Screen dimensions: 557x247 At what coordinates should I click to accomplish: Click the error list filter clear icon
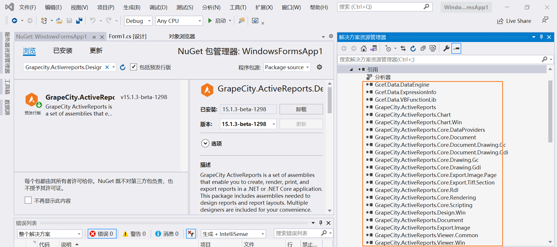coord(191,234)
